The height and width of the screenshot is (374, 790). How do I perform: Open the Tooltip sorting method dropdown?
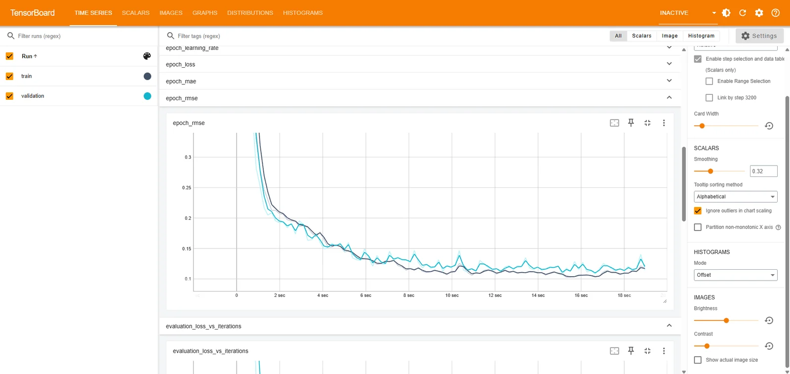(736, 197)
